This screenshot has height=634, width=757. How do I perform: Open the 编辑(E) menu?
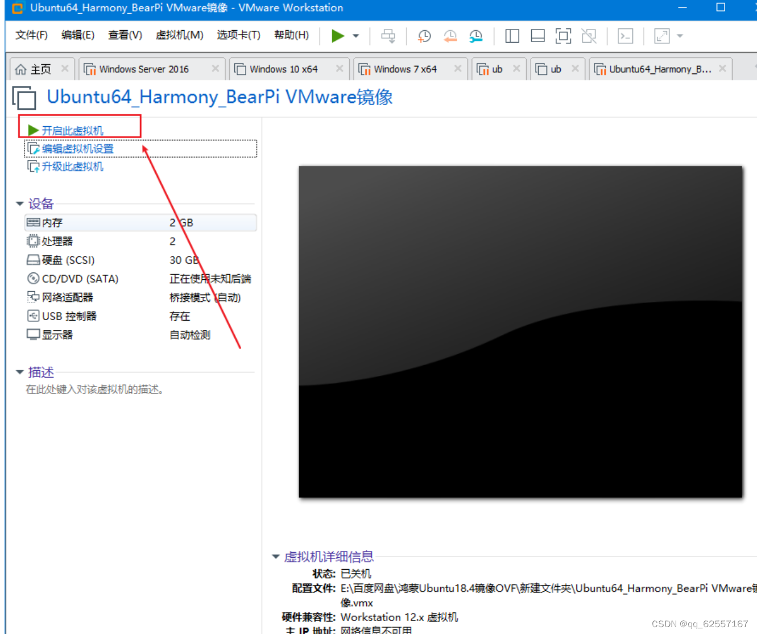pos(78,35)
